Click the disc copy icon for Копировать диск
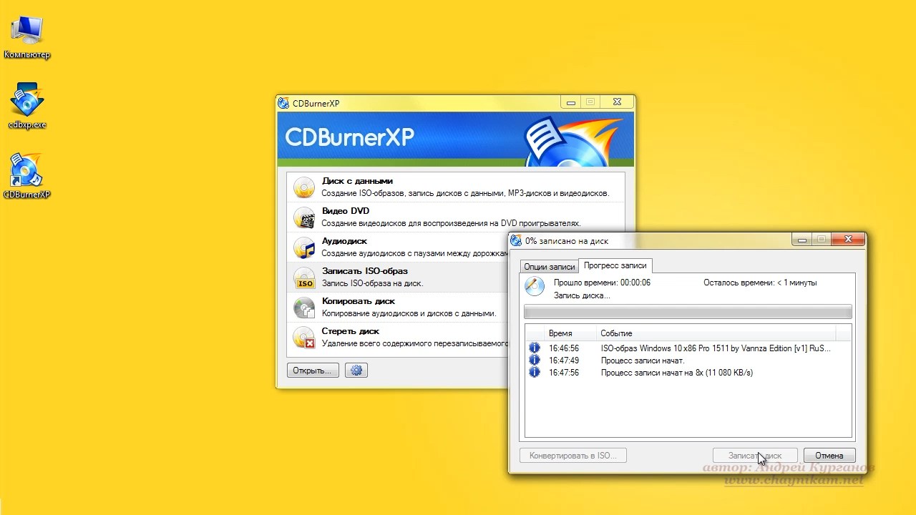The height and width of the screenshot is (515, 916). (x=304, y=308)
